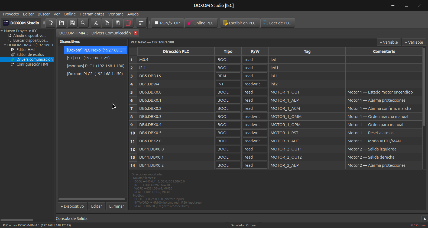Open the Editar menu
This screenshot has width=428, height=228.
point(28,14)
